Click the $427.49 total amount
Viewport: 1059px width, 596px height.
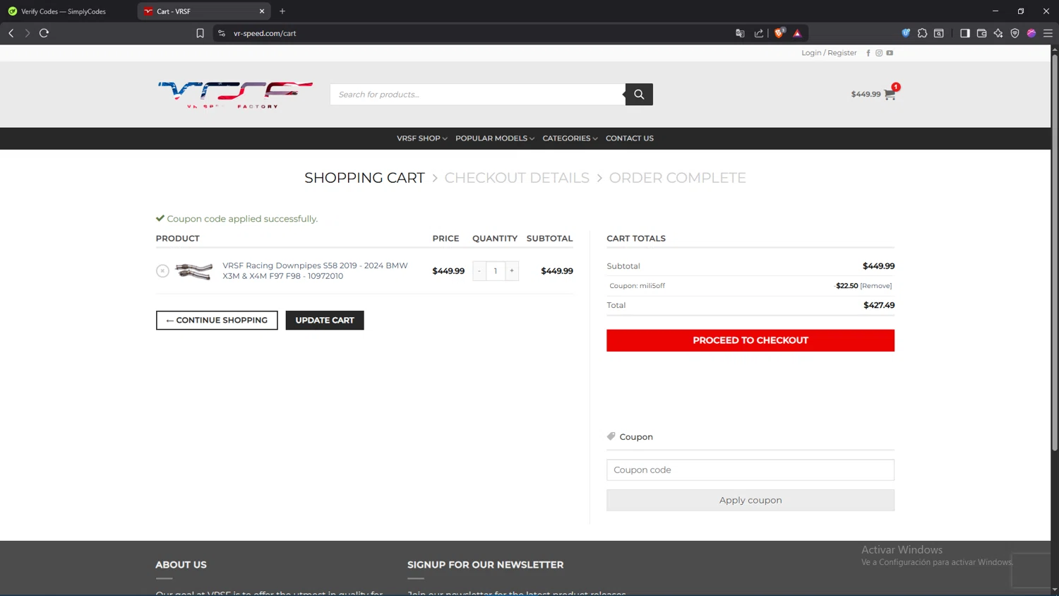[879, 305]
